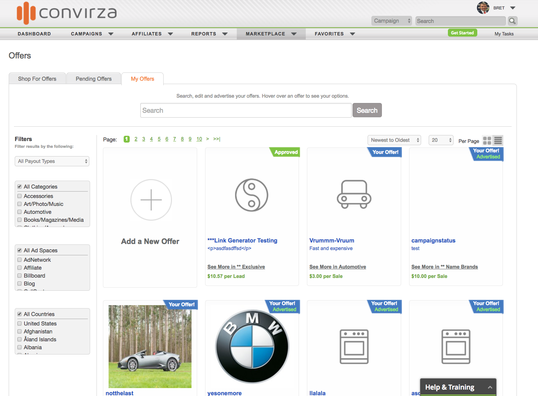Check the United States country
This screenshot has width=538, height=396.
tap(20, 324)
